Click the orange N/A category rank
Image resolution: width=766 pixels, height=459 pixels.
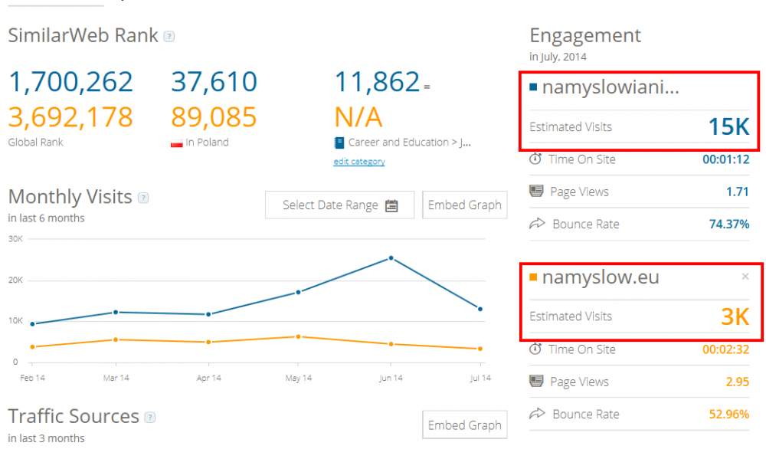[x=358, y=117]
